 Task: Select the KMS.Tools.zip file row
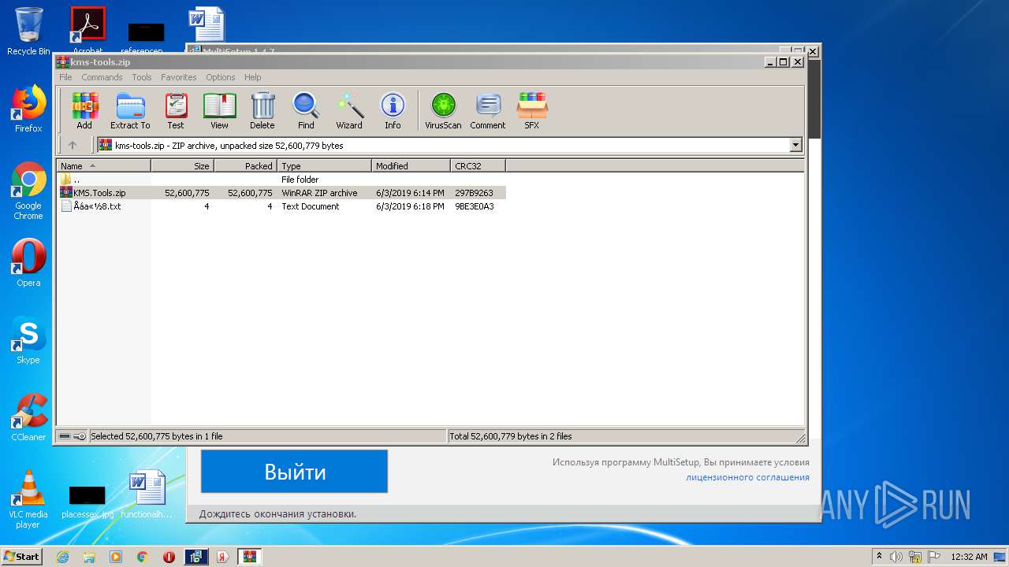281,193
